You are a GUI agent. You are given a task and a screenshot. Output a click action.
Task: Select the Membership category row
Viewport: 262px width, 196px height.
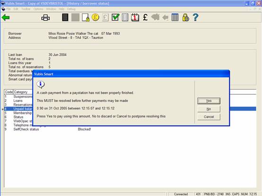coord(130,113)
